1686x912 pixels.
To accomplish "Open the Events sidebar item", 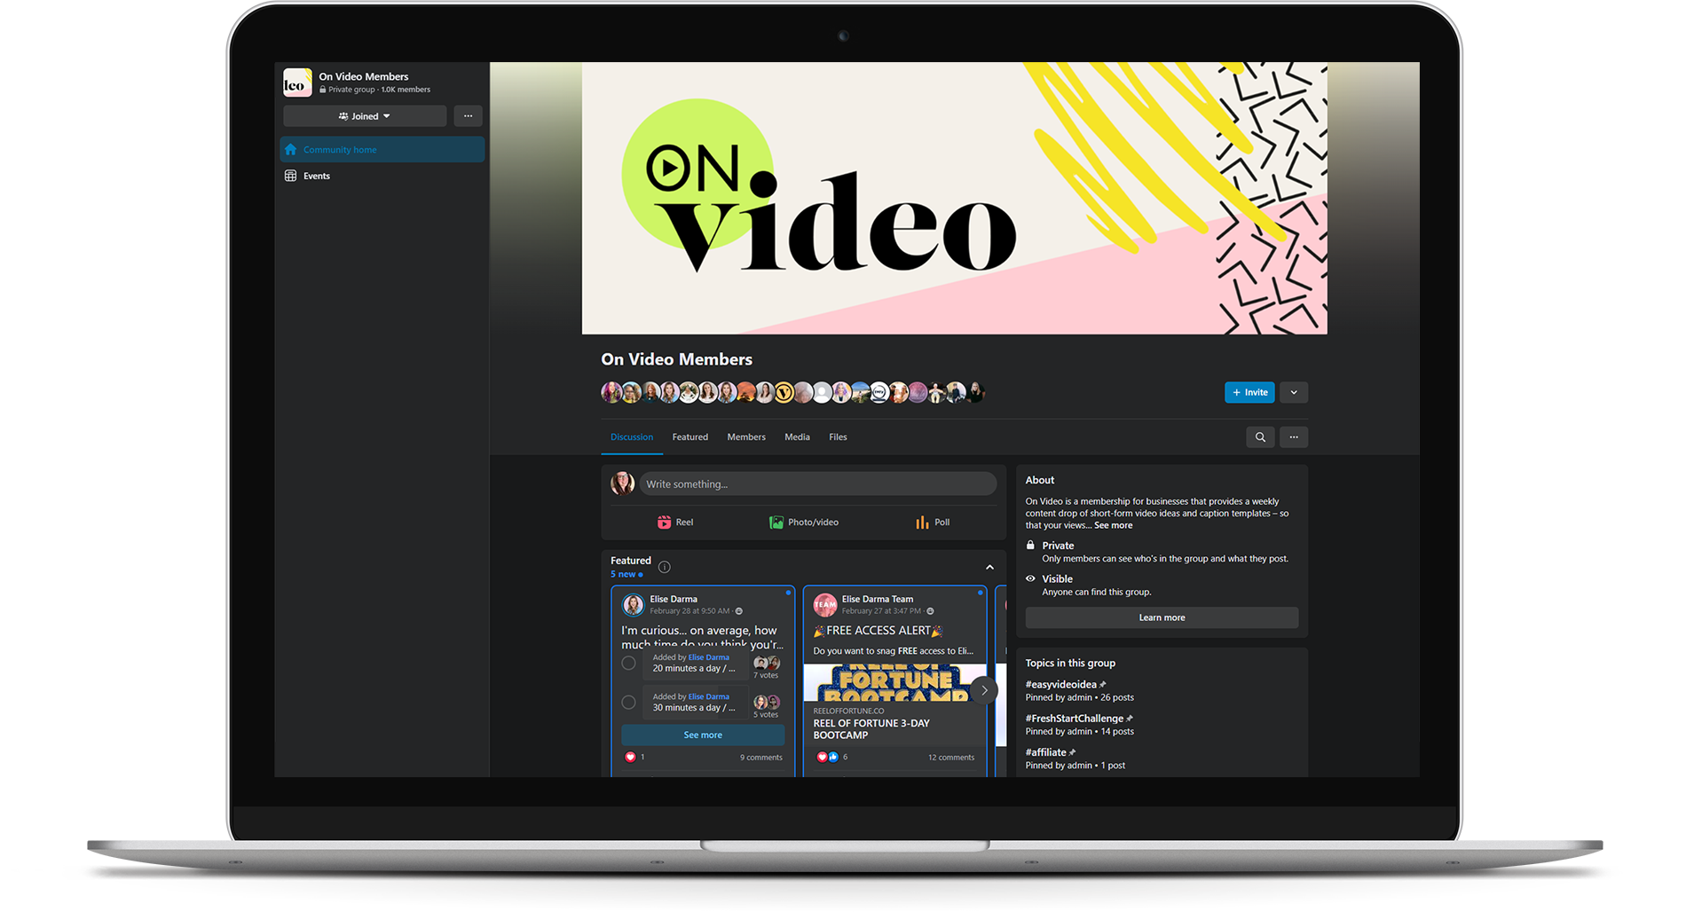I will coord(382,176).
